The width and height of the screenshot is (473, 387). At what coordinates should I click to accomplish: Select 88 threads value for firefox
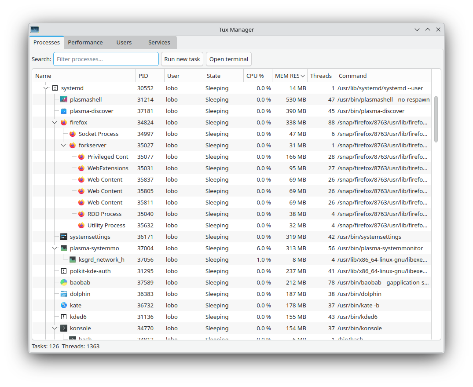click(331, 122)
